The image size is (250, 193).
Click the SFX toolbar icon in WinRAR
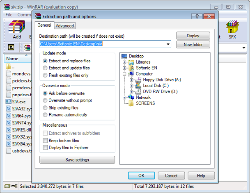click(232, 27)
